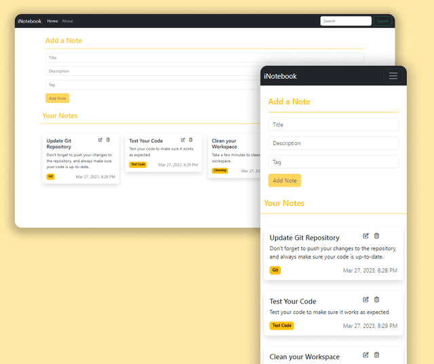Edit the Update Git Repository note in mobile view
Viewport: 434px width, 364px height.
(366, 236)
